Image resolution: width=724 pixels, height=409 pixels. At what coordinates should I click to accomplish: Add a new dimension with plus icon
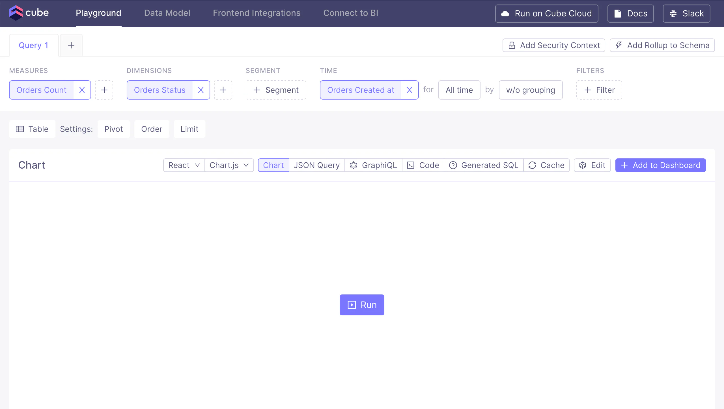pyautogui.click(x=223, y=90)
